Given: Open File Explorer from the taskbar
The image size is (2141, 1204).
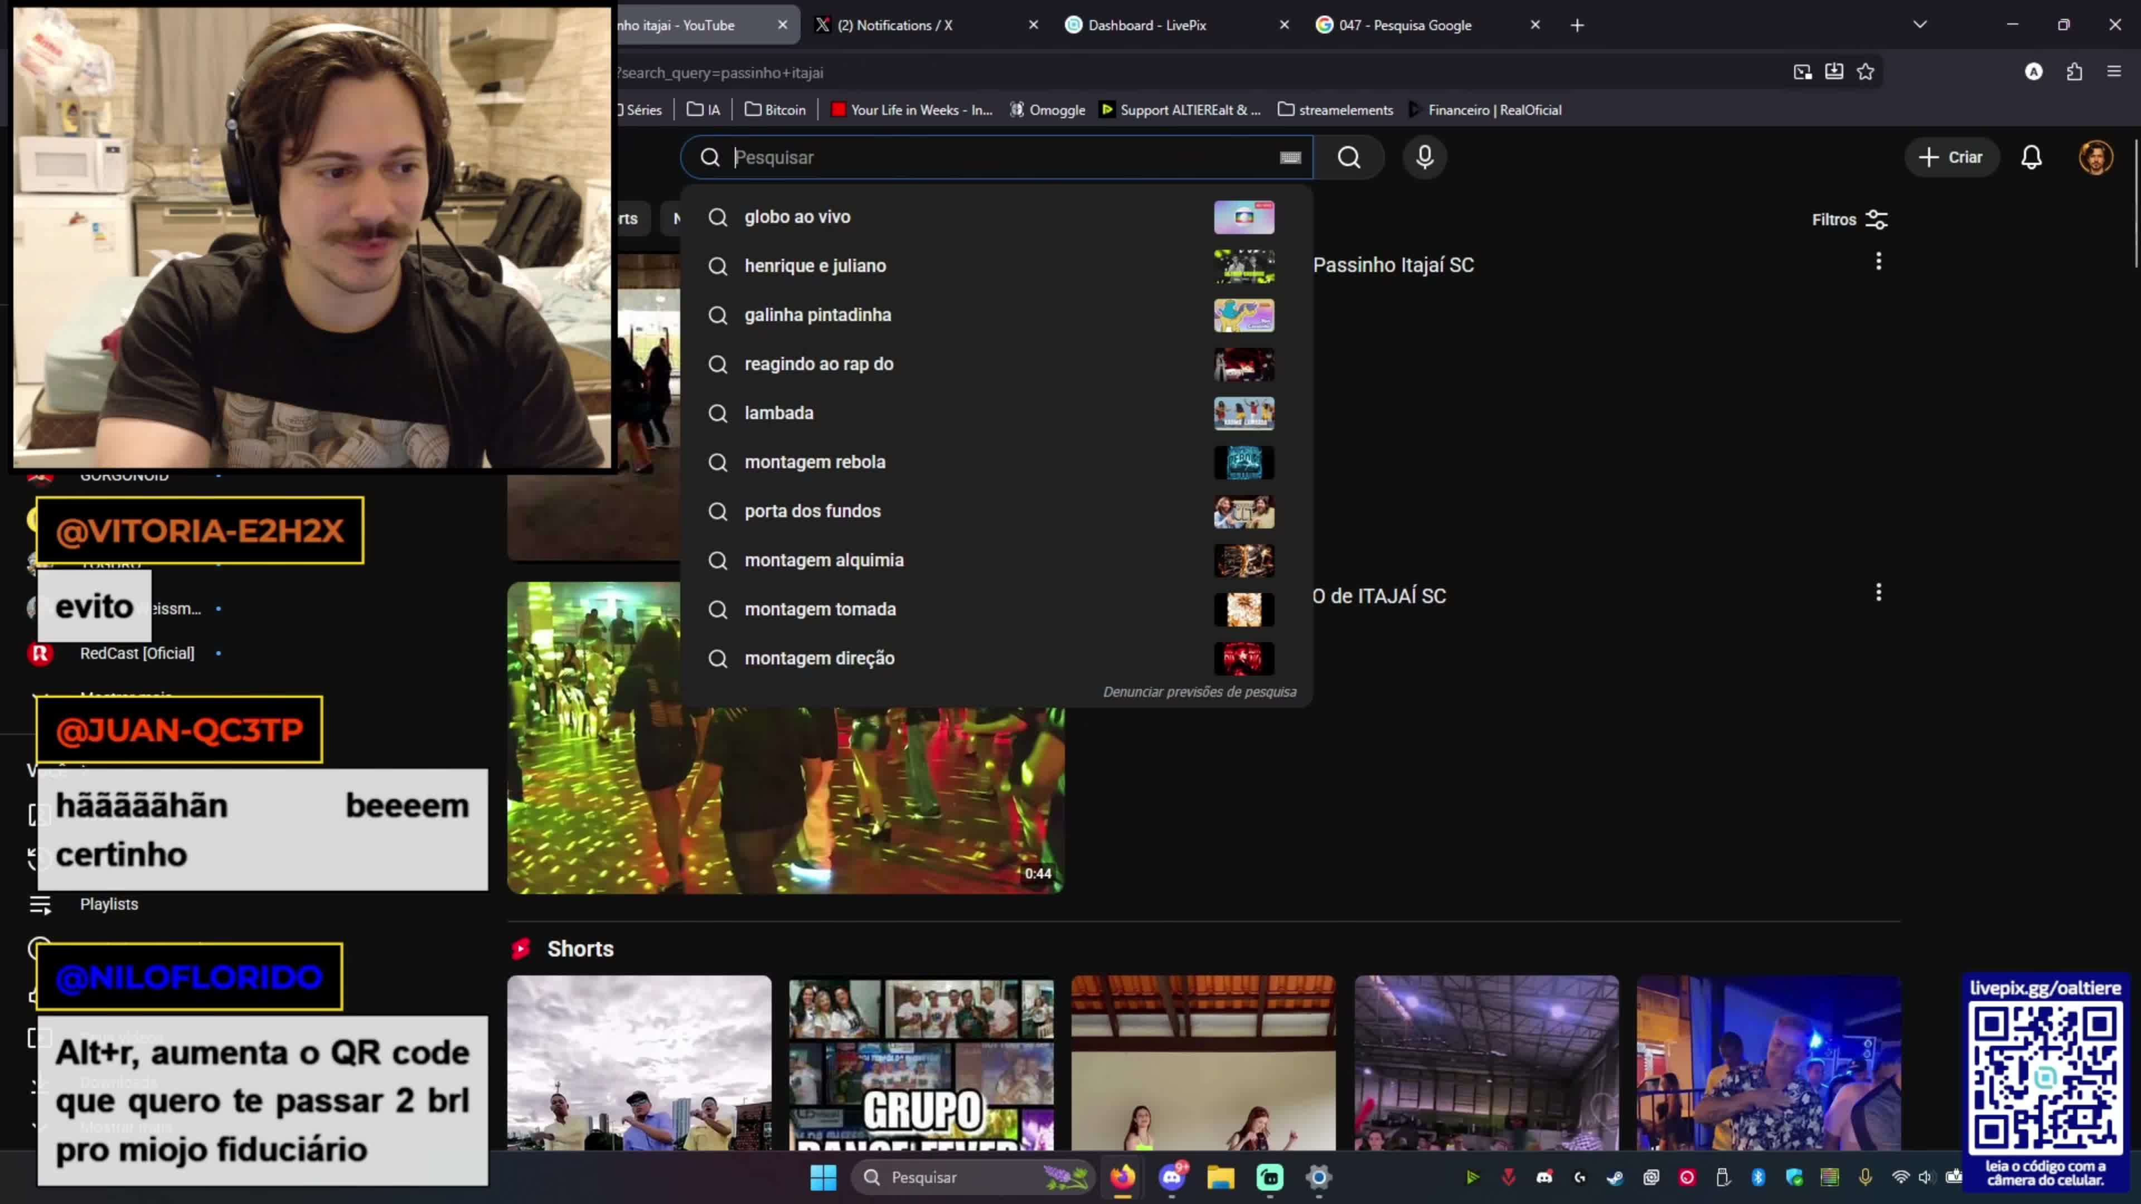Looking at the screenshot, I should pos(1221,1177).
